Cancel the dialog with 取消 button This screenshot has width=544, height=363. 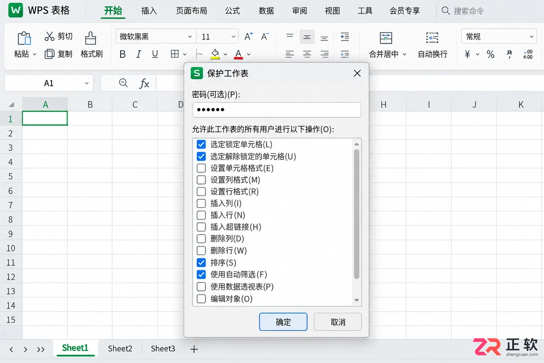click(338, 322)
